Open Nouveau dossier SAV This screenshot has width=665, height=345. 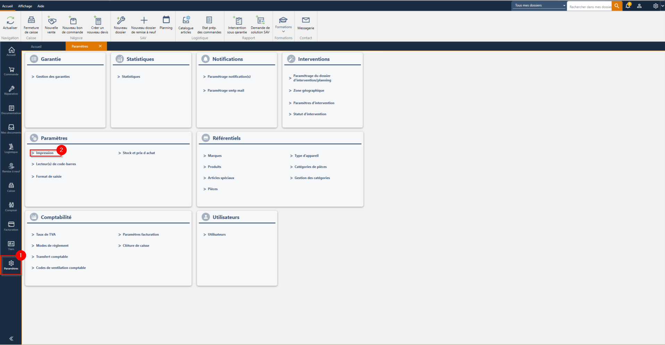[120, 25]
